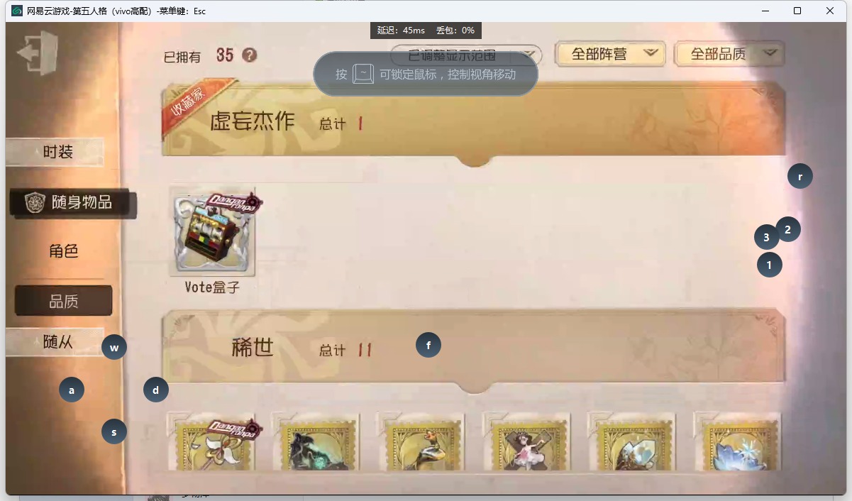The width and height of the screenshot is (852, 501).
Task: Click the number 2 key overlay
Action: [788, 229]
